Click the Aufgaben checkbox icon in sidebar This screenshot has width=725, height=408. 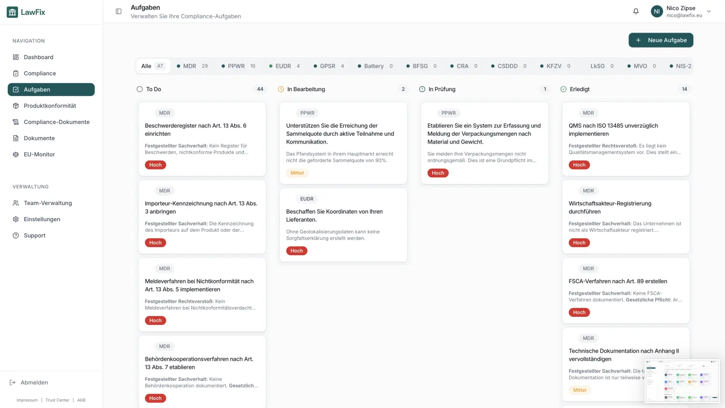[x=16, y=90]
